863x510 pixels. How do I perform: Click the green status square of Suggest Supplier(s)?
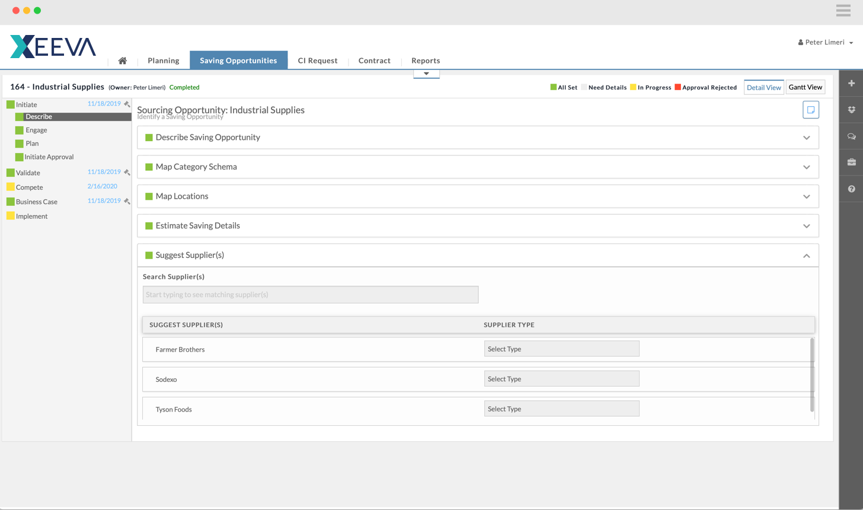coord(149,255)
